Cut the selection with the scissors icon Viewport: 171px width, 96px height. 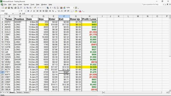pyautogui.click(x=25, y=8)
